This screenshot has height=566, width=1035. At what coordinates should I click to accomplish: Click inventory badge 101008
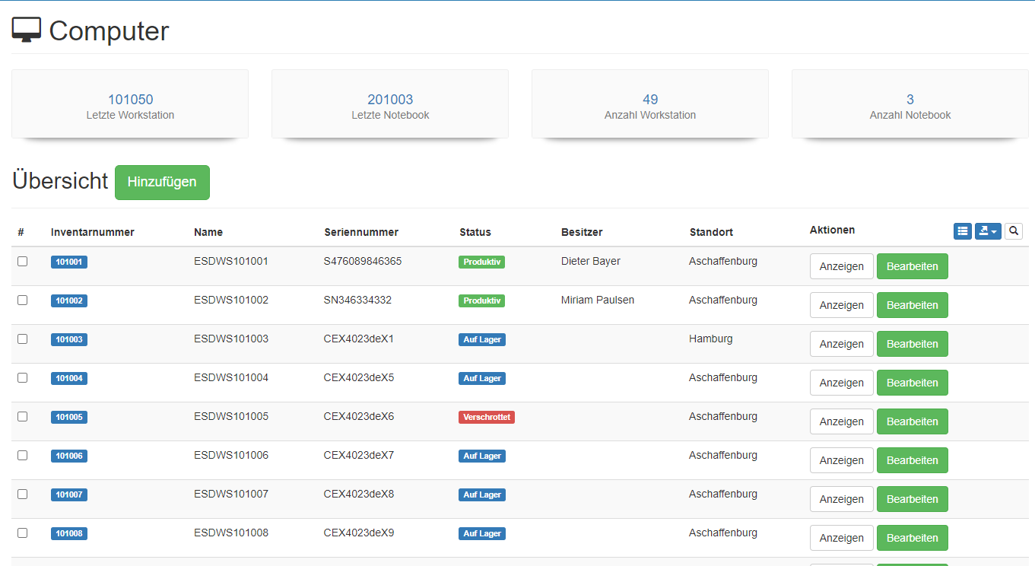(69, 533)
